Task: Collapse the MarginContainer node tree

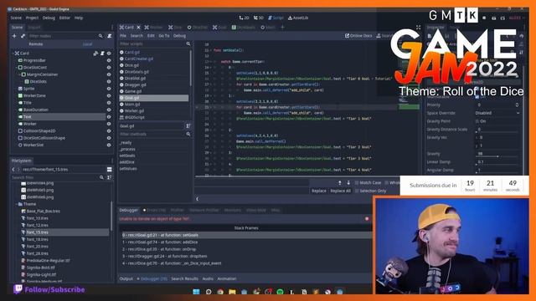Action: [19, 74]
